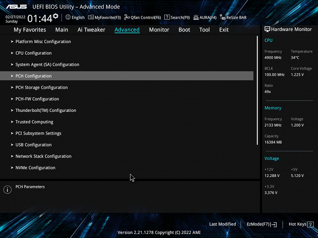The width and height of the screenshot is (318, 238).
Task: Expand arrow for System Agent (SA) Configuration
Action: coord(12,65)
